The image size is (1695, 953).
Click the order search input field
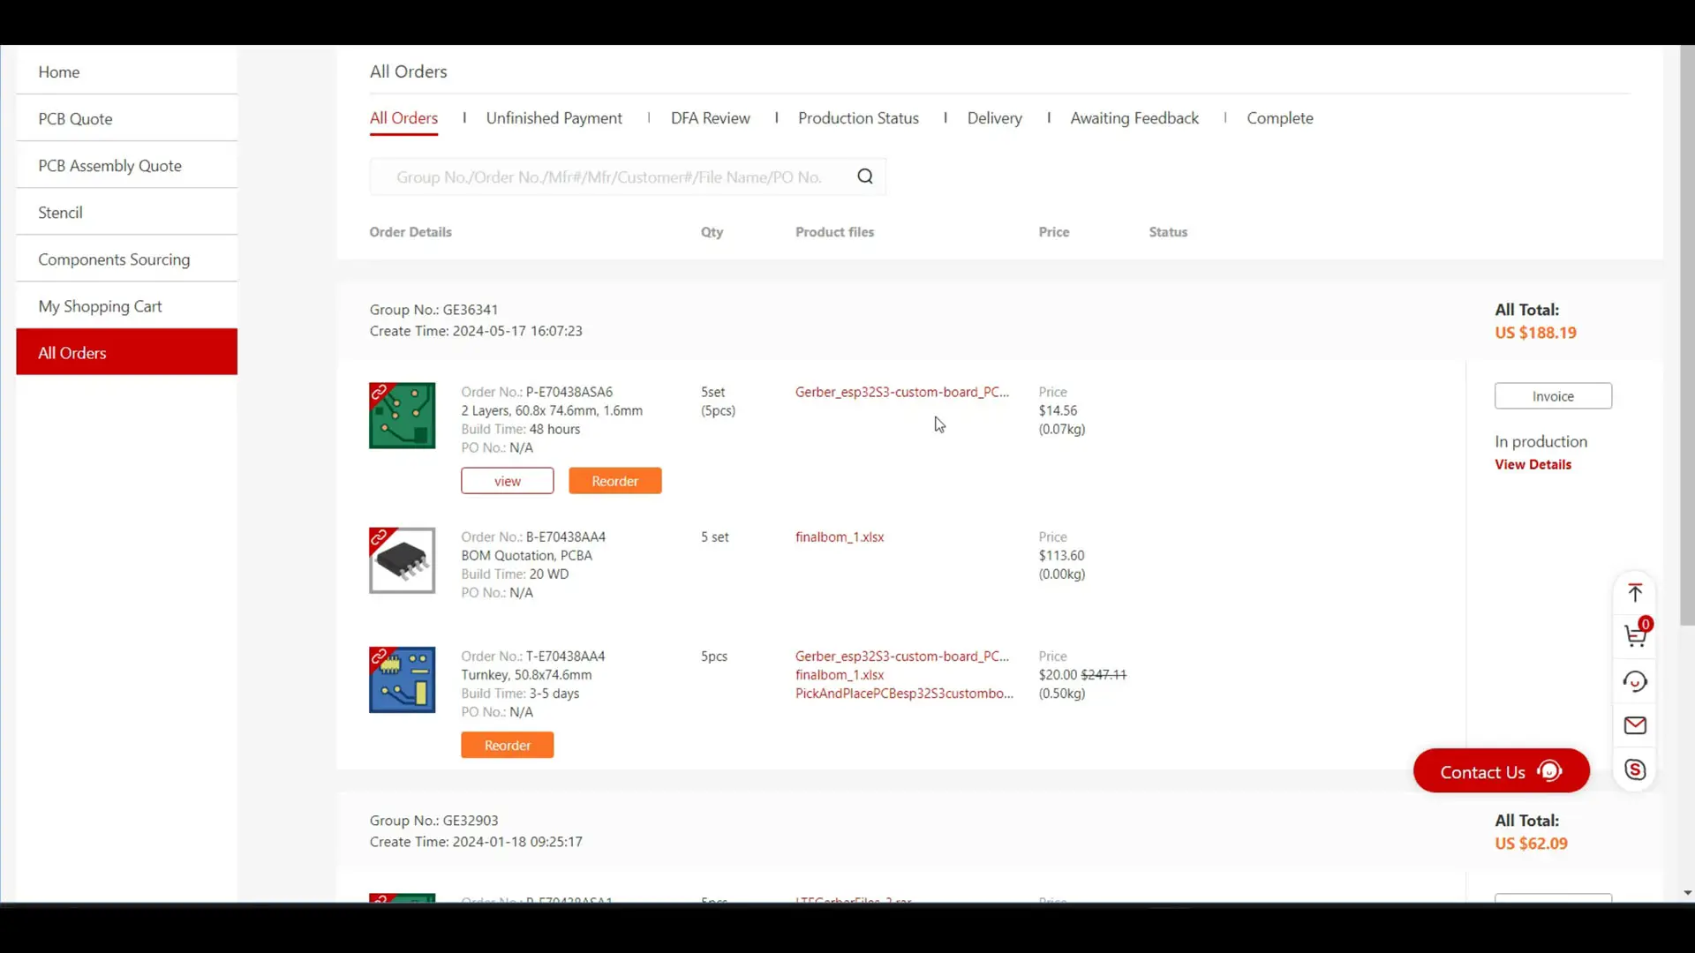tap(609, 176)
